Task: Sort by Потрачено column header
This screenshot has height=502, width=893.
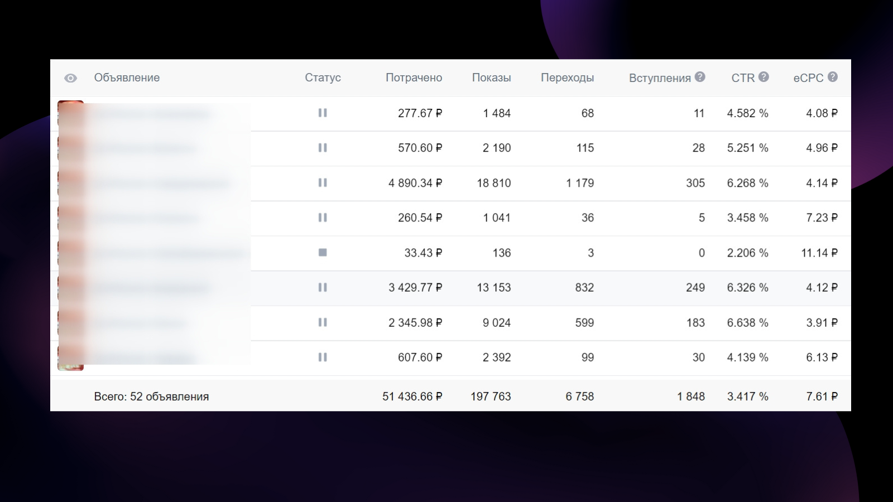Action: 414,78
